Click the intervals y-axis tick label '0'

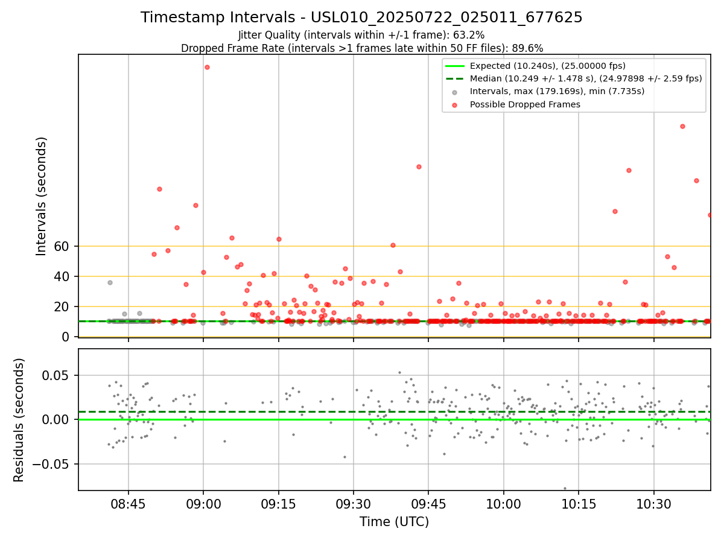[x=66, y=337]
